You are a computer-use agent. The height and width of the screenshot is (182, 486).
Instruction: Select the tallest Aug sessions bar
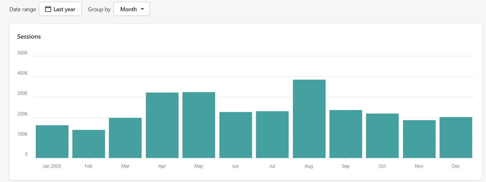(309, 119)
